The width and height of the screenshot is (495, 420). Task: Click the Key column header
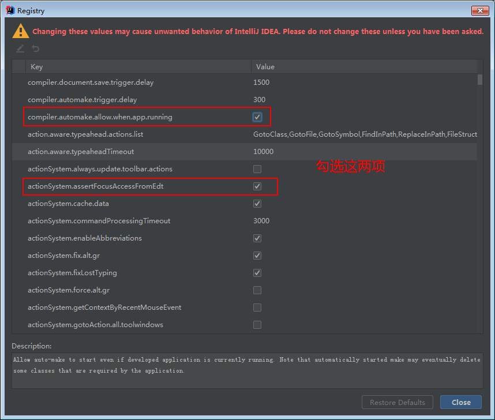(36, 67)
